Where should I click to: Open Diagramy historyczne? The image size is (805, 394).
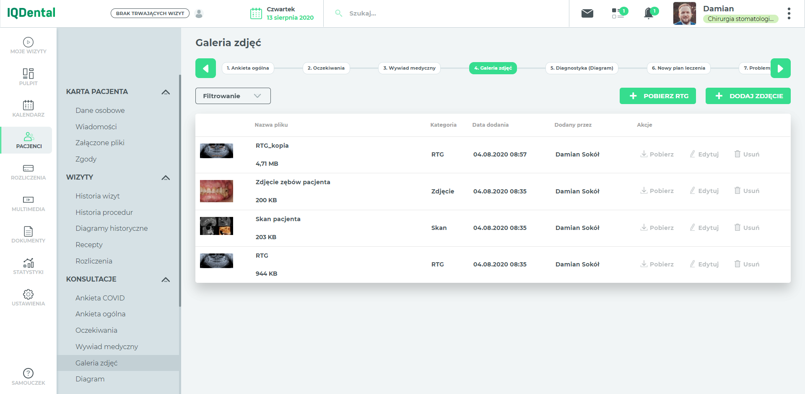pos(112,228)
